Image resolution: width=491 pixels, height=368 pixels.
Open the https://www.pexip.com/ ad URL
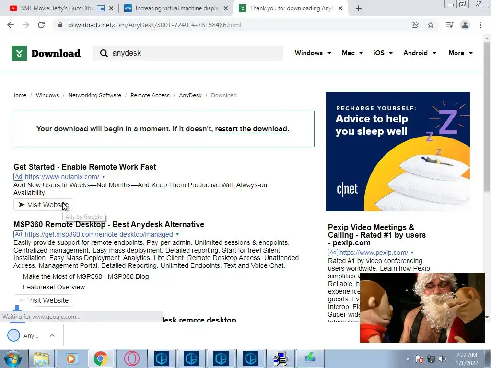(x=374, y=253)
